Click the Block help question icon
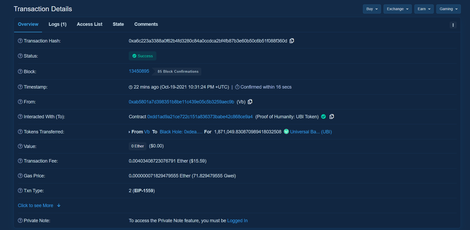Screen dimensions: 470x230 [x=20, y=71]
